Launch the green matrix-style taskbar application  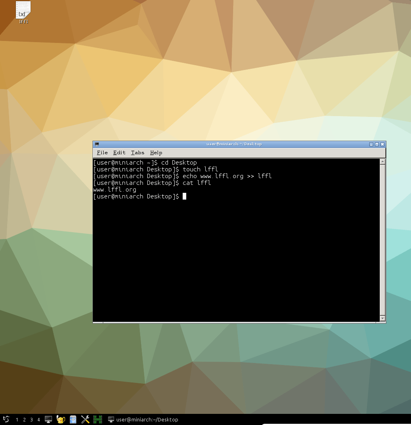click(97, 419)
